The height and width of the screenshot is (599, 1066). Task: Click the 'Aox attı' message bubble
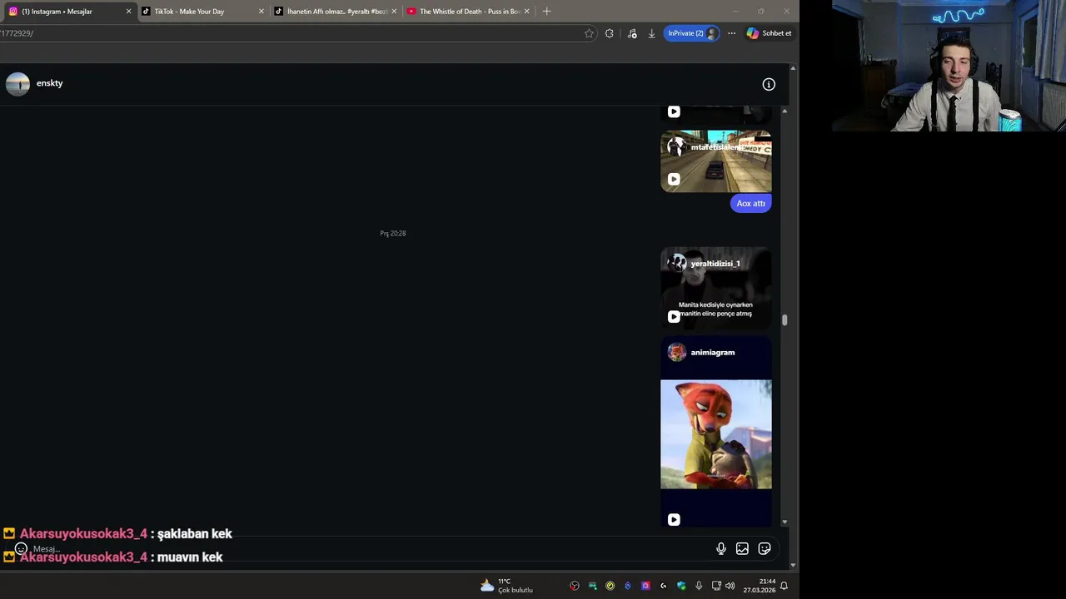(x=751, y=203)
